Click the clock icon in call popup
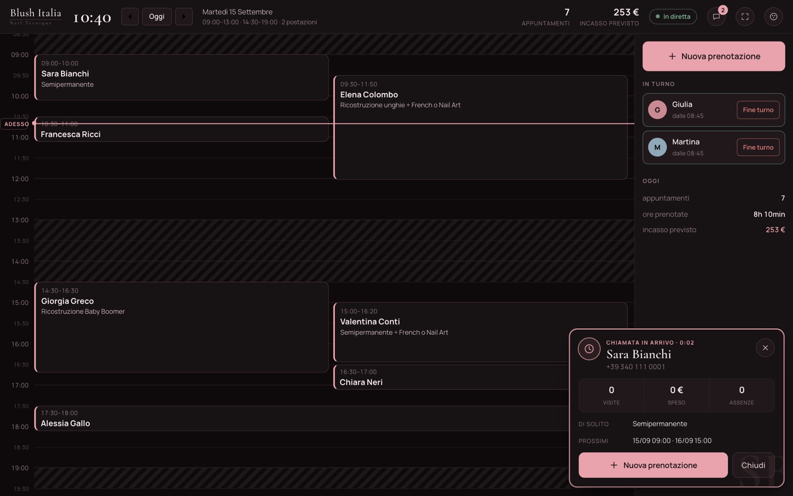Viewport: 793px width, 496px height. tap(589, 349)
